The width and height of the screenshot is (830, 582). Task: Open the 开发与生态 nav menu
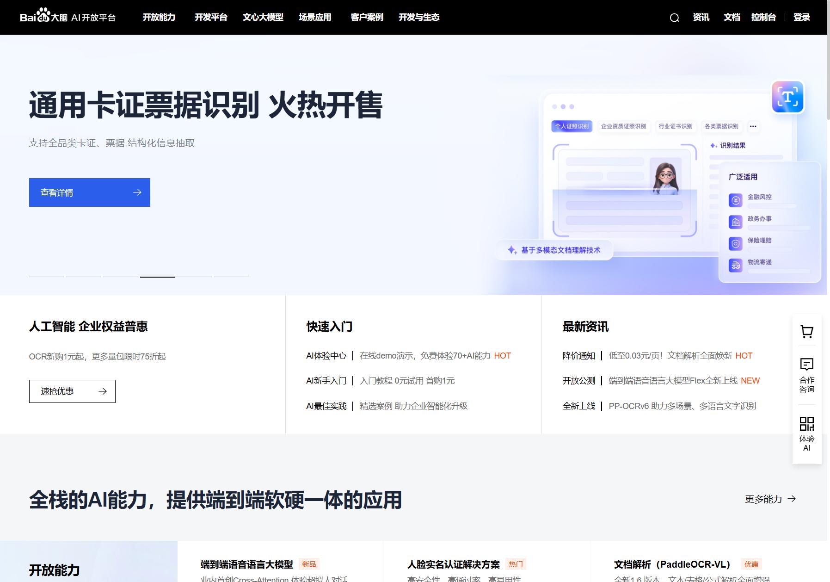tap(419, 17)
